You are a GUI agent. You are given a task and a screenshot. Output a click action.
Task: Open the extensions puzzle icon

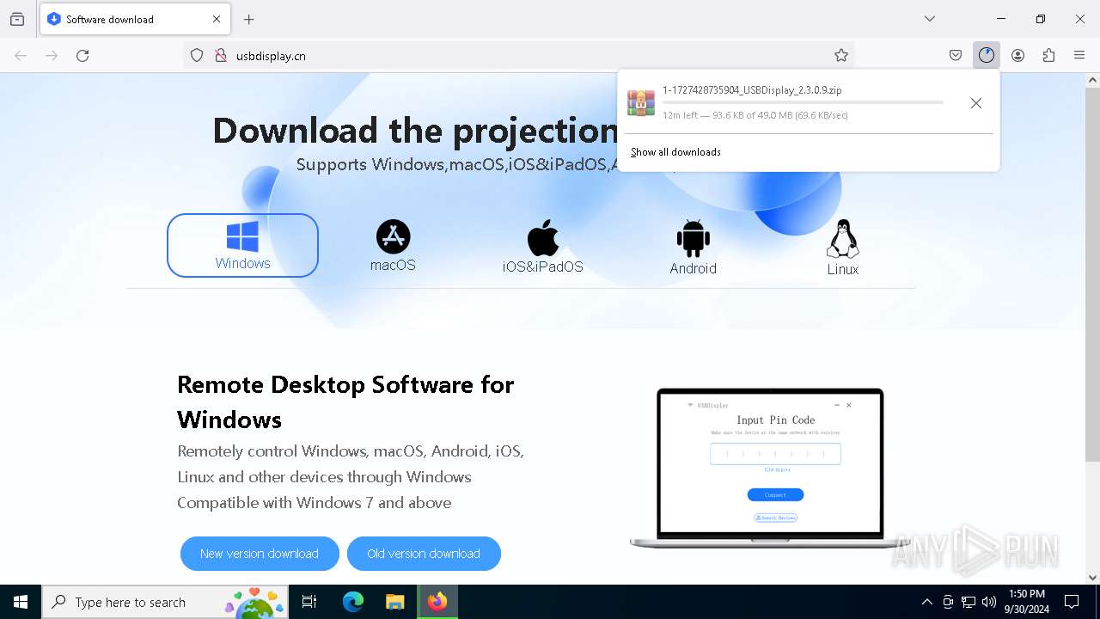point(1048,56)
